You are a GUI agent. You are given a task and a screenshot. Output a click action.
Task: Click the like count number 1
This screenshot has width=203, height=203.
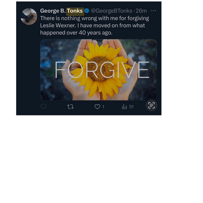(103, 107)
